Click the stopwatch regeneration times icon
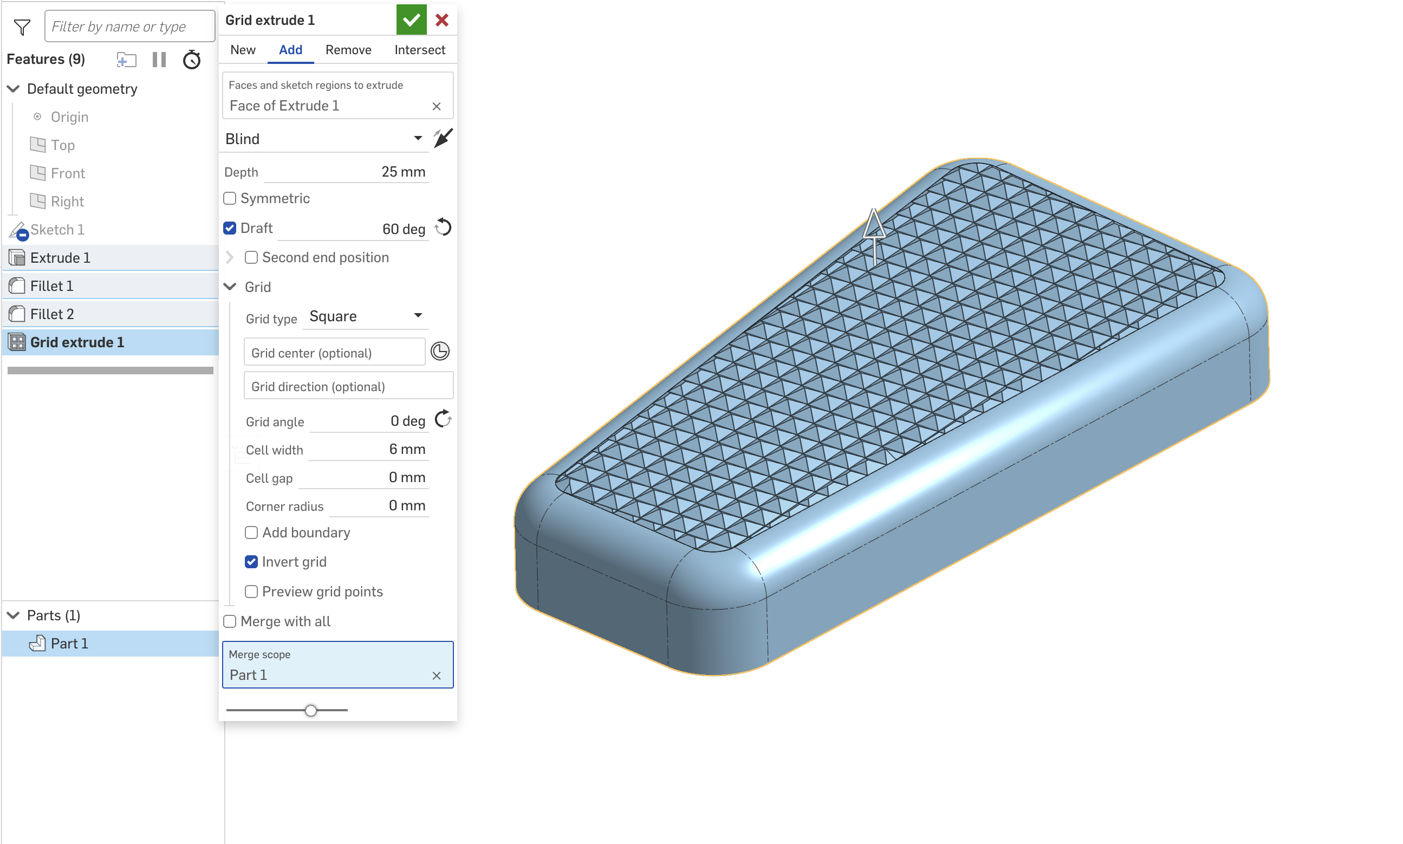Image resolution: width=1403 pixels, height=844 pixels. point(192,59)
